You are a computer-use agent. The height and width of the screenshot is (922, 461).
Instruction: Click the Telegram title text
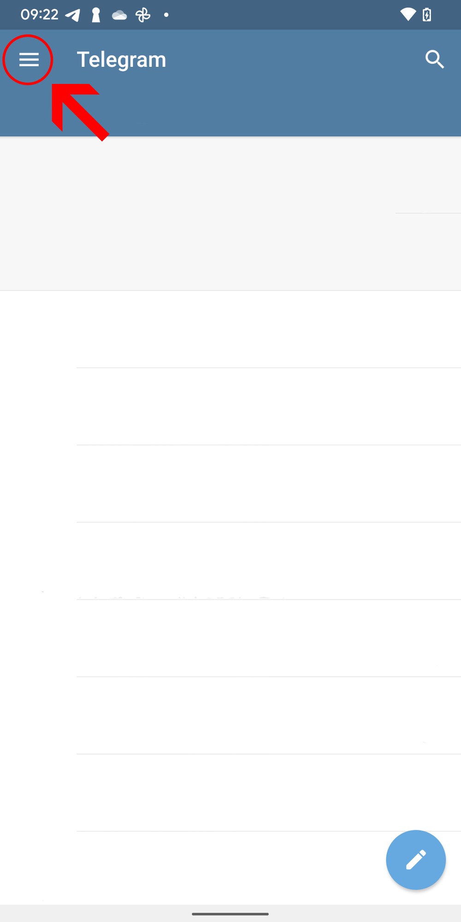pyautogui.click(x=121, y=60)
